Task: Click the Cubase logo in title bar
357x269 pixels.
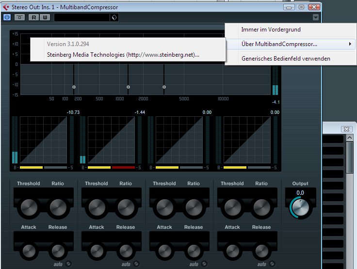Action: pos(6,7)
